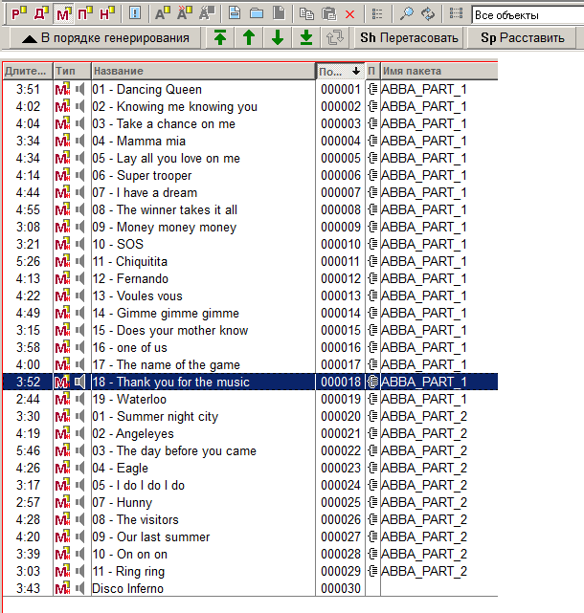Image resolution: width=584 pixels, height=613 pixels.
Task: Click the open folder icon
Action: click(257, 14)
